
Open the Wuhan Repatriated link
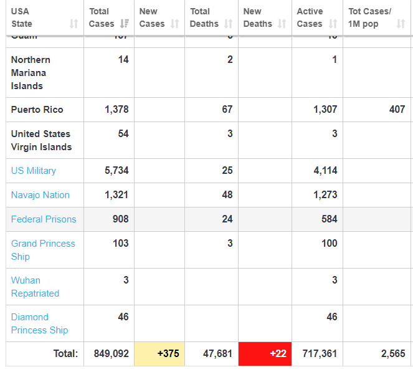(35, 287)
